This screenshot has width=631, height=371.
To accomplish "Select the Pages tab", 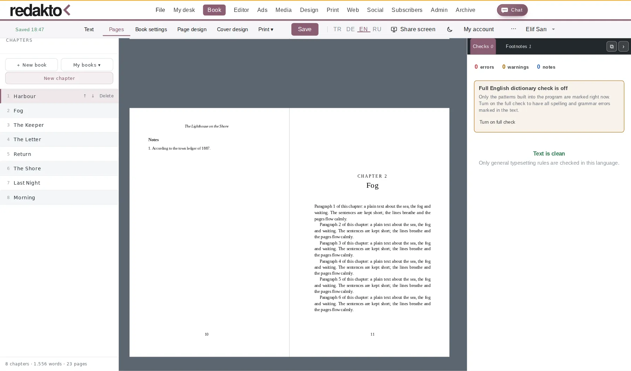I will click(116, 29).
